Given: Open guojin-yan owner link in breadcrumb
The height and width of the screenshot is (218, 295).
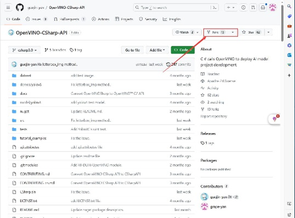Looking at the screenshot, I should pyautogui.click(x=36, y=8).
